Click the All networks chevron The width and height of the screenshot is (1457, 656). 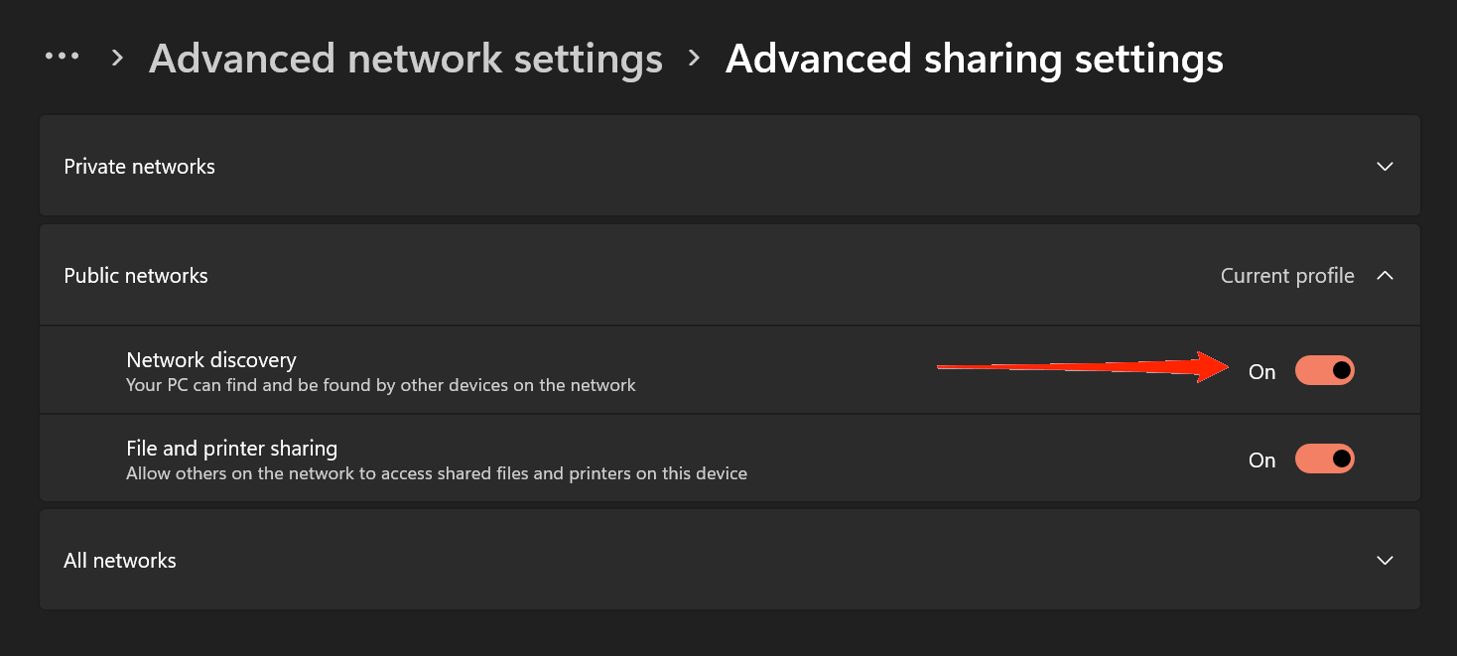point(1385,560)
